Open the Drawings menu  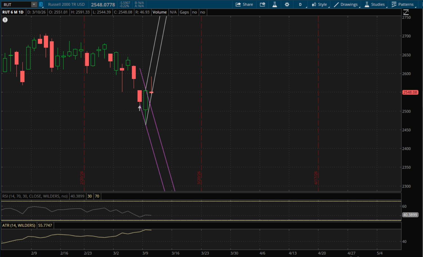[x=346, y=5]
